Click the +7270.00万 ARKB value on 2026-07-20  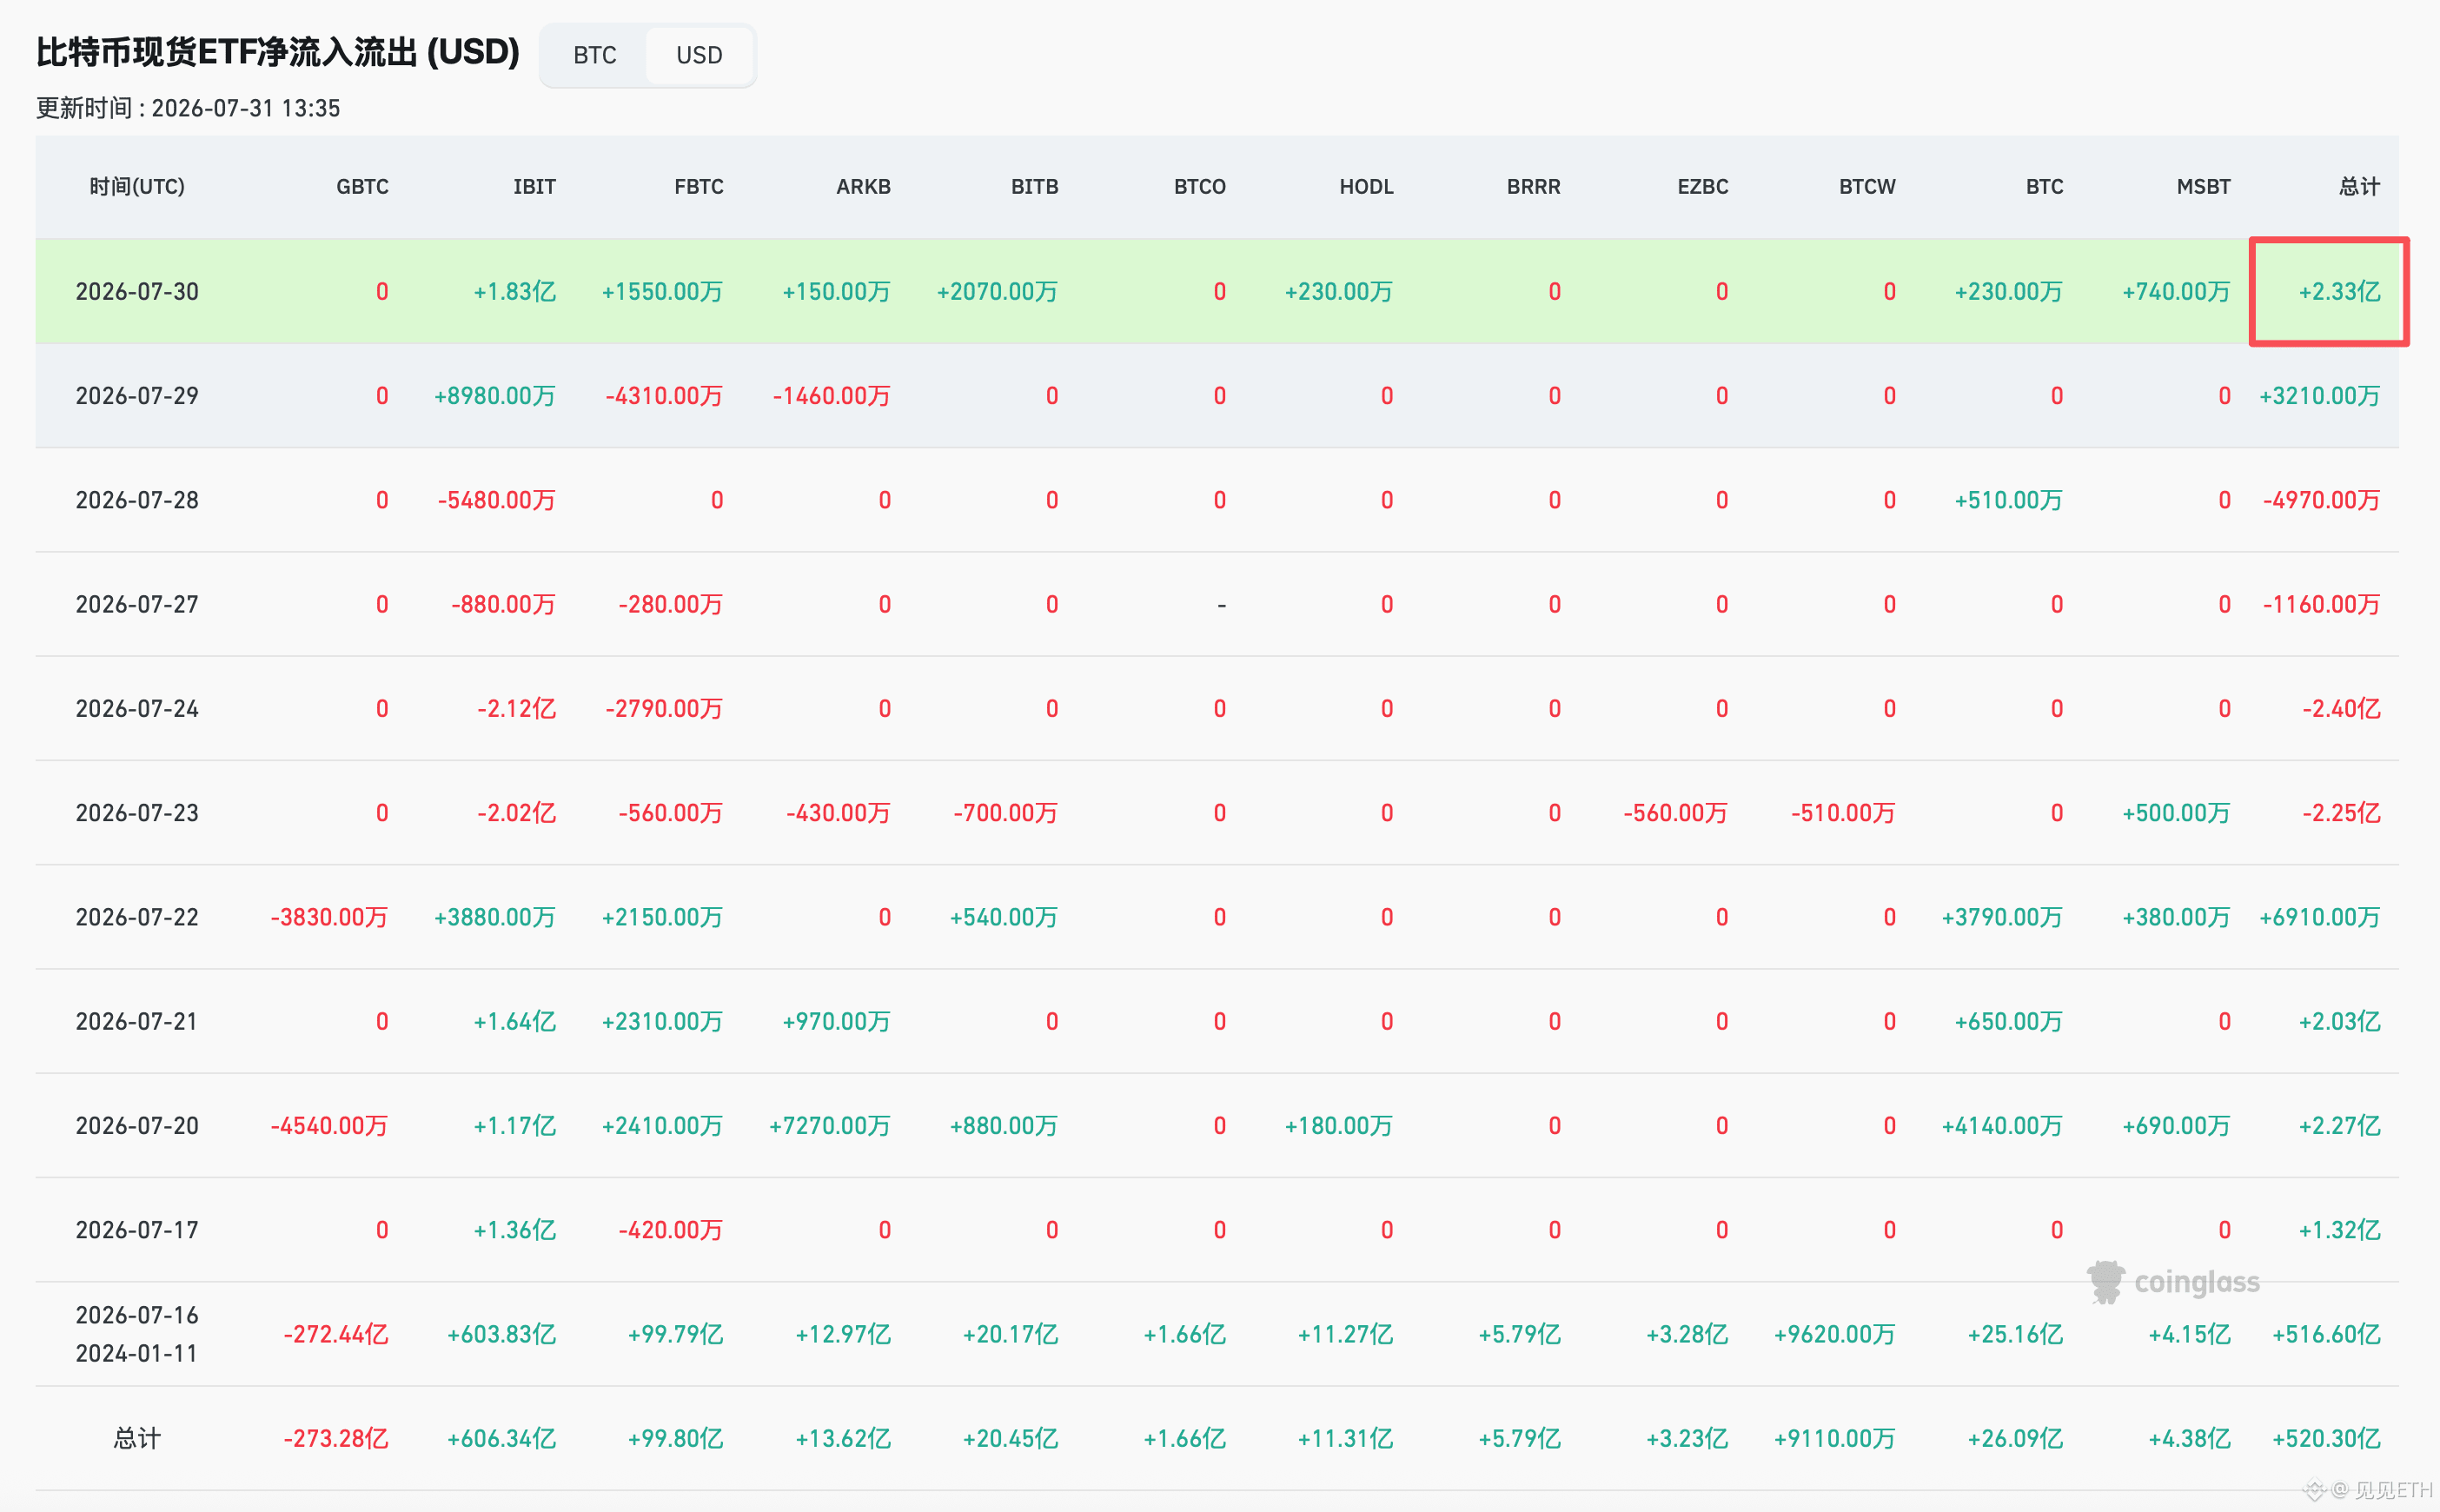click(x=829, y=1126)
